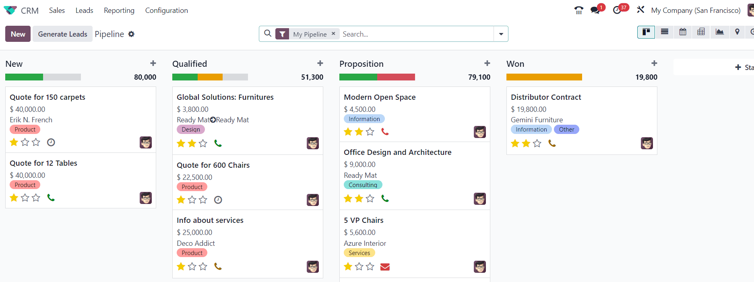Image resolution: width=754 pixels, height=282 pixels.
Task: Click phone activity icon on Global Solutions: Furnitures
Action: tap(218, 143)
